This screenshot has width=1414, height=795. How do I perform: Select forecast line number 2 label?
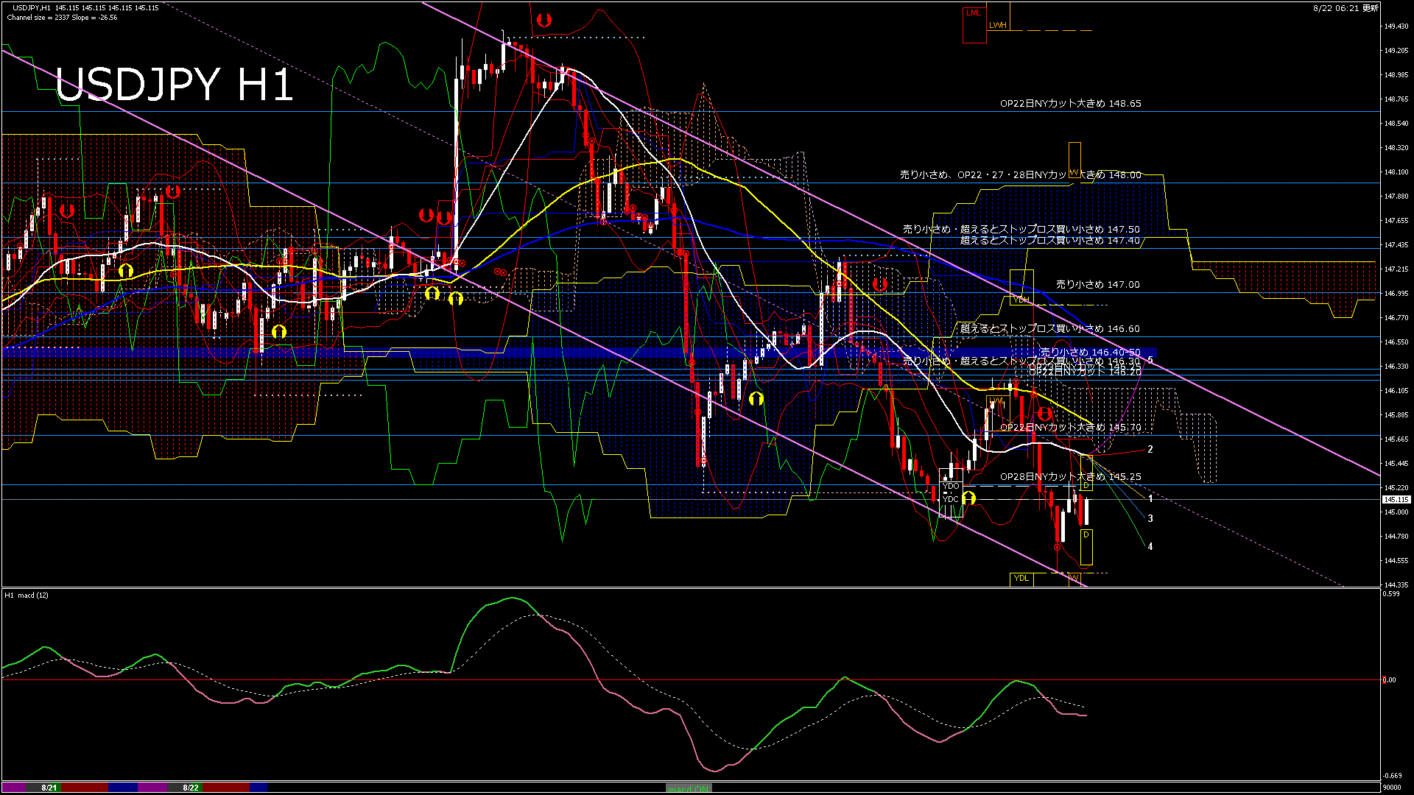(x=1150, y=449)
